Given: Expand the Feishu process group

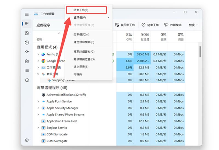Looking at the screenshot, I should 38,54.
